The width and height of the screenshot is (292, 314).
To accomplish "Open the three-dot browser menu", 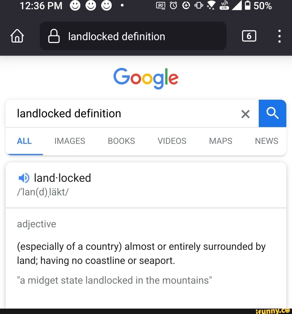I will [279, 36].
